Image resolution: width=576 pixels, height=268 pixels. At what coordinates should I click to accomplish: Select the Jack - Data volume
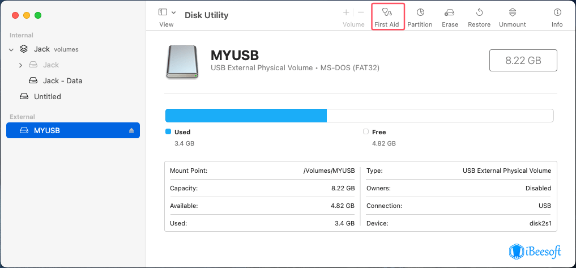pos(62,80)
